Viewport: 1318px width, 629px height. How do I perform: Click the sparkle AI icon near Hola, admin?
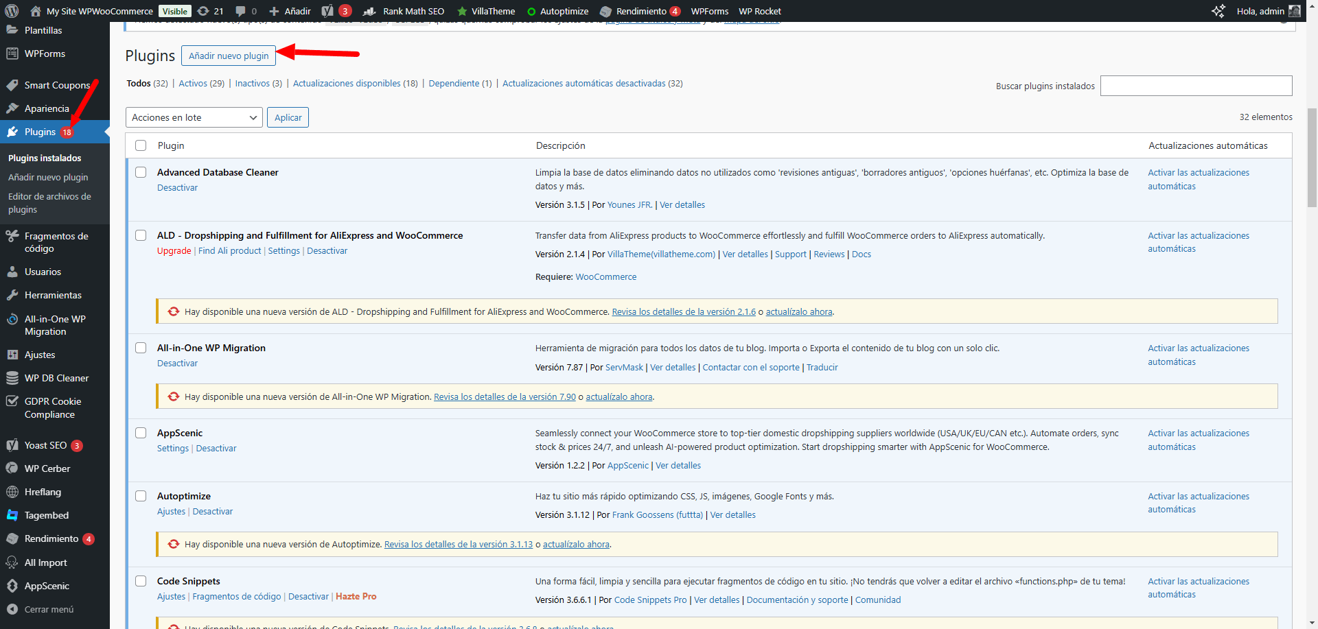[1218, 11]
